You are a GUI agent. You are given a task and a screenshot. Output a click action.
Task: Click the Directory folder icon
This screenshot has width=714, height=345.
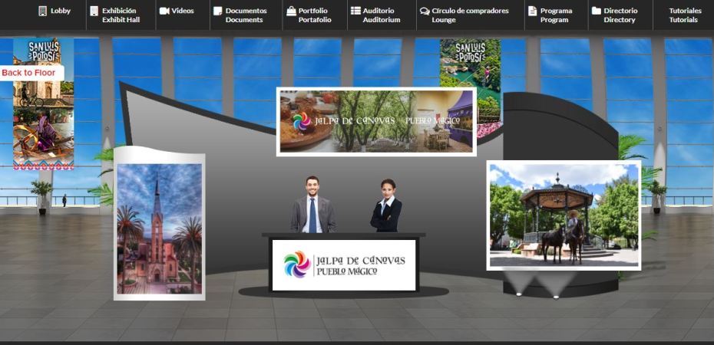[x=596, y=11]
